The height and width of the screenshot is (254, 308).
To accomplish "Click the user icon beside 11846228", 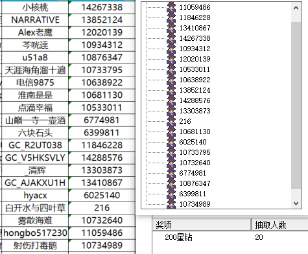I will point(171,17).
